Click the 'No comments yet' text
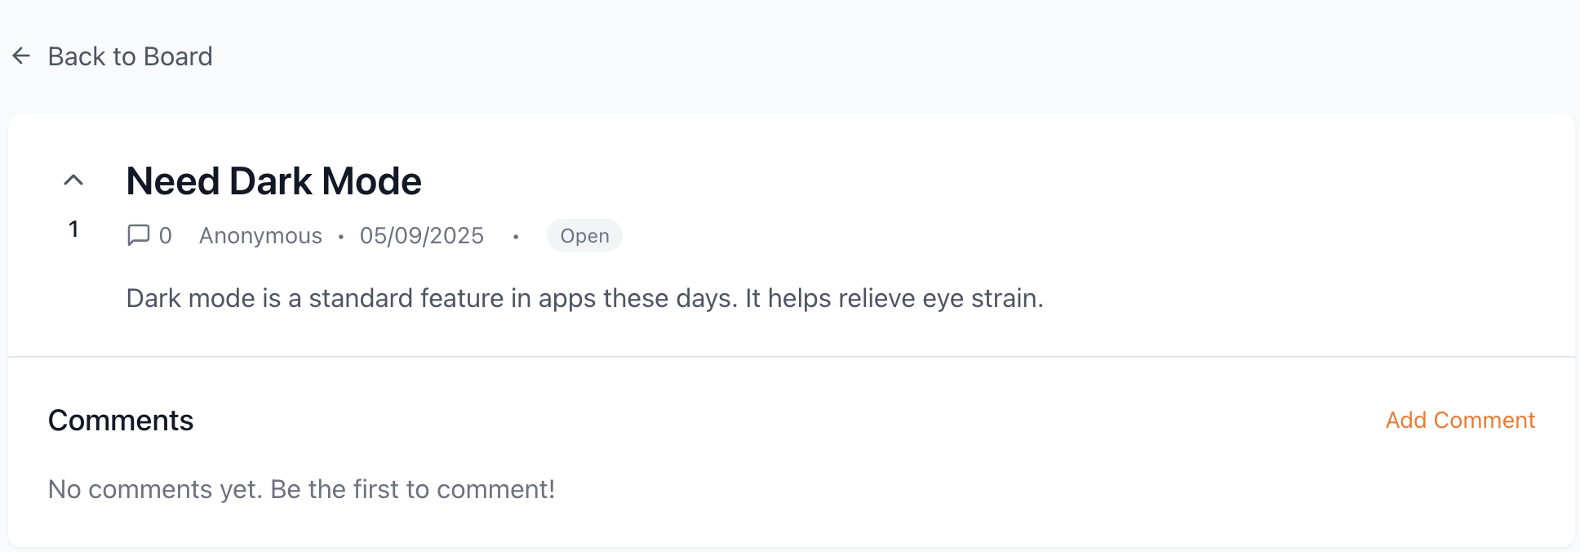Screen dimensions: 1580x552 (x=155, y=489)
